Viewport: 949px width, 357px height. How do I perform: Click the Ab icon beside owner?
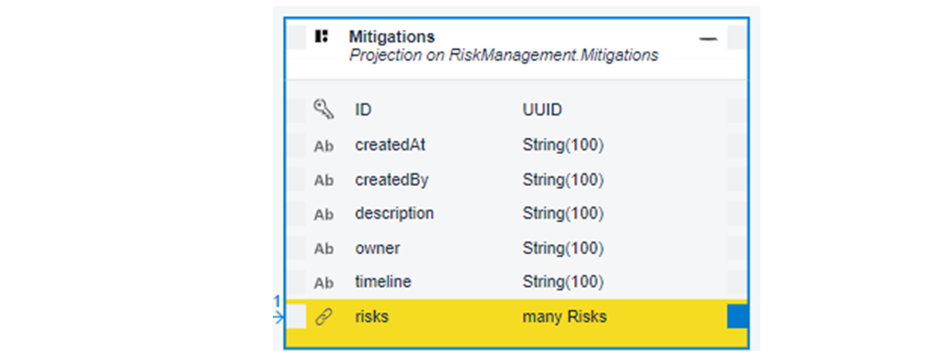click(324, 249)
